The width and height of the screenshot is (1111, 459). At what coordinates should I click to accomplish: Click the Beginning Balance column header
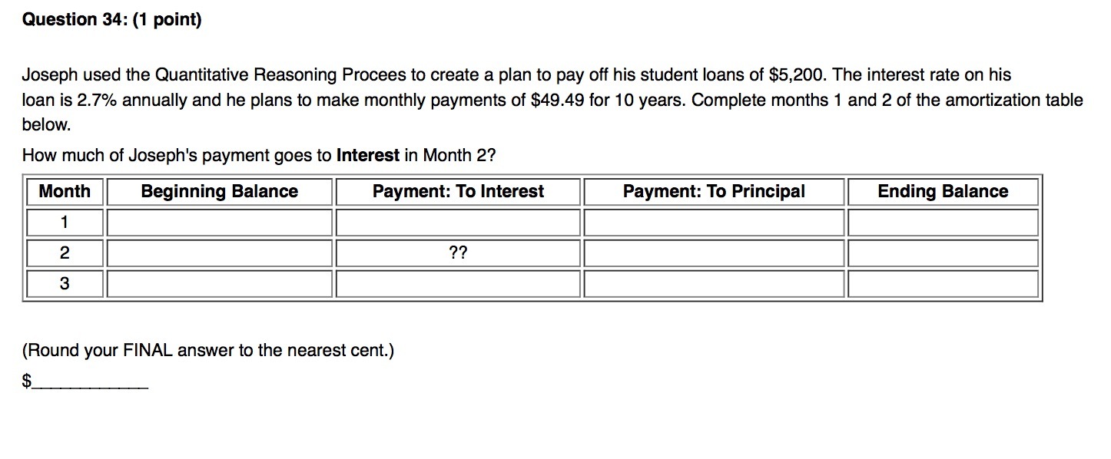(x=219, y=192)
